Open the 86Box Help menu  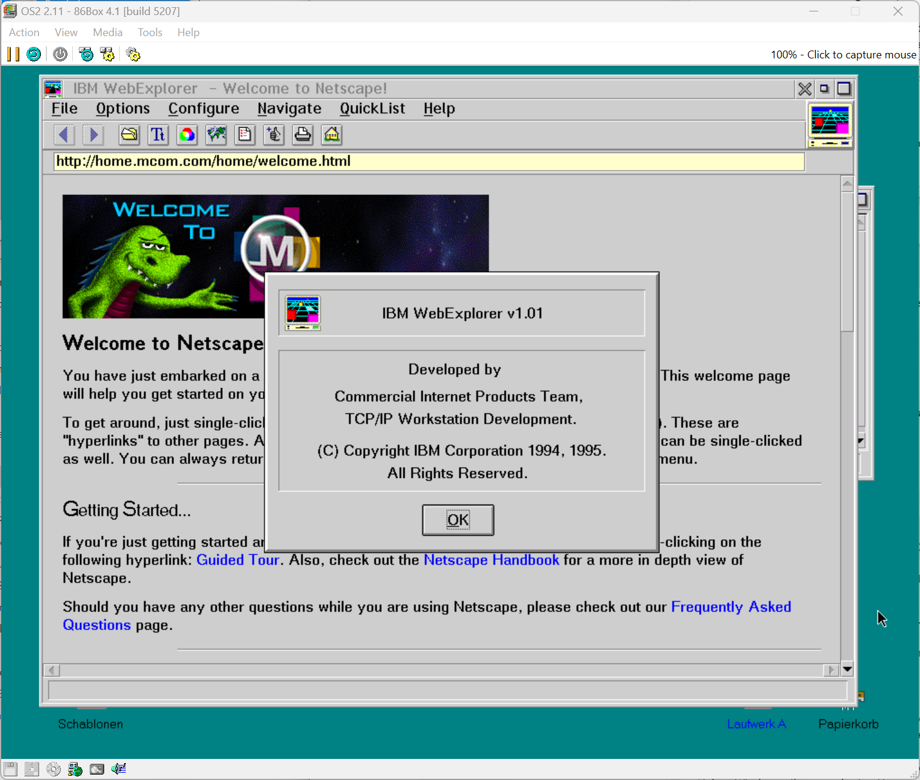188,32
